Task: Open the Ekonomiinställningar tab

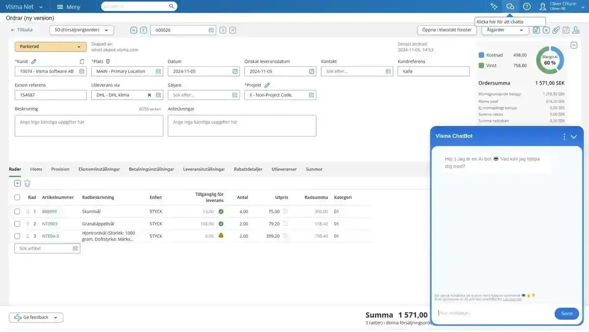Action: coord(99,169)
